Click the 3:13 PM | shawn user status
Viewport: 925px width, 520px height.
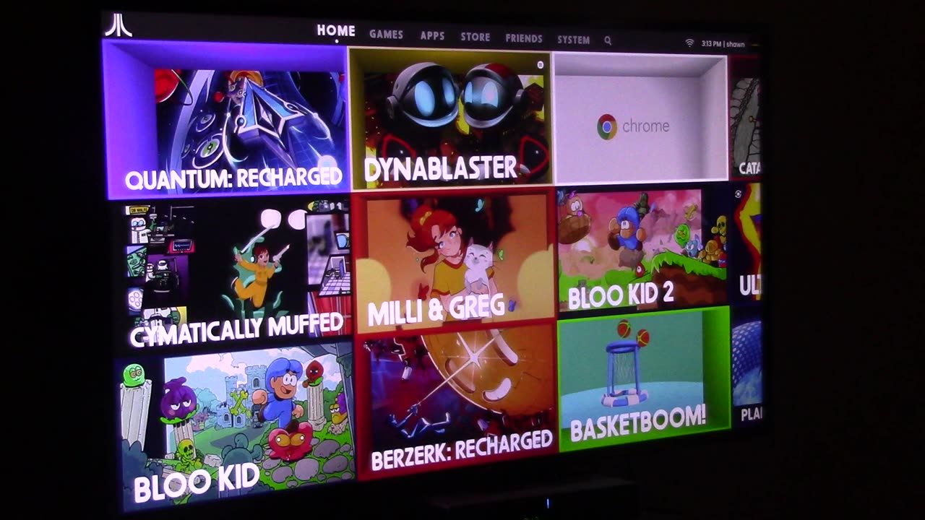click(x=723, y=44)
